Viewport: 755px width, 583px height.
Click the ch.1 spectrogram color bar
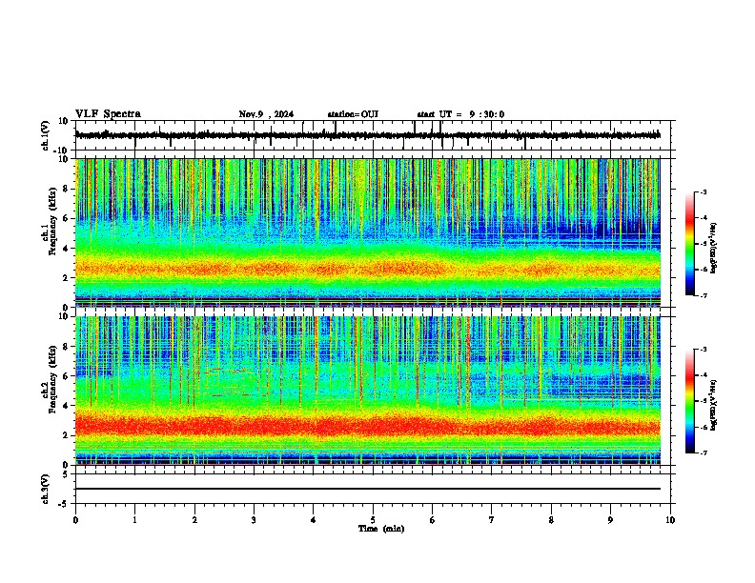pos(690,244)
